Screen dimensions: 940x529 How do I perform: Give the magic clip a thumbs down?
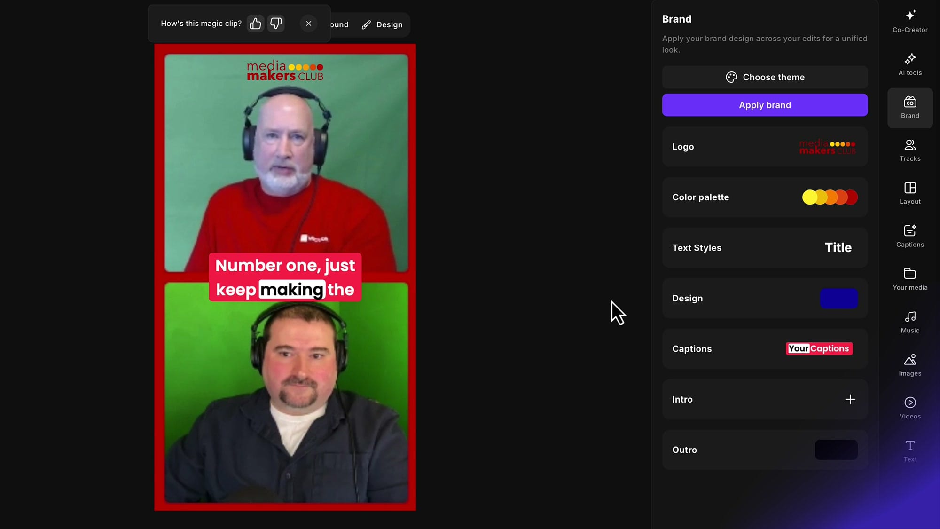click(276, 23)
